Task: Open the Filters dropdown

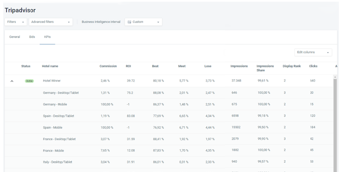Action: [16, 22]
